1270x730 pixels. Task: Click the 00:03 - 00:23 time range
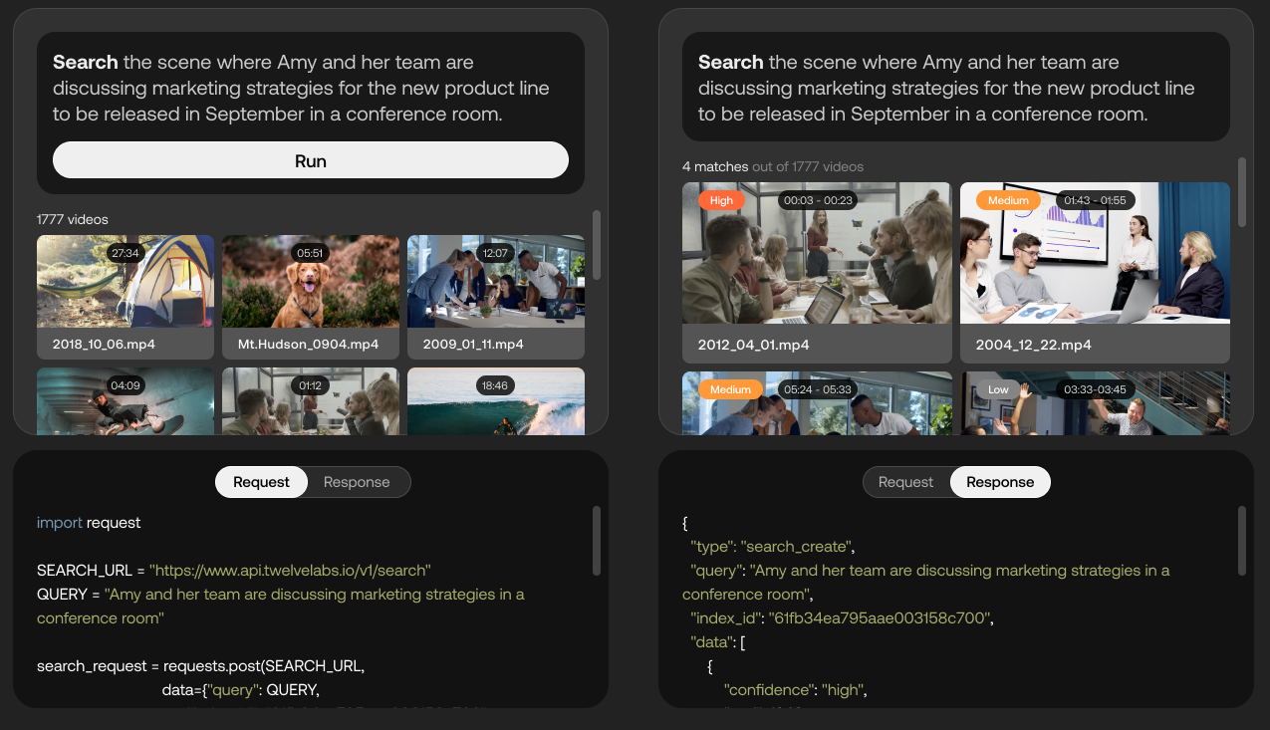click(x=819, y=200)
